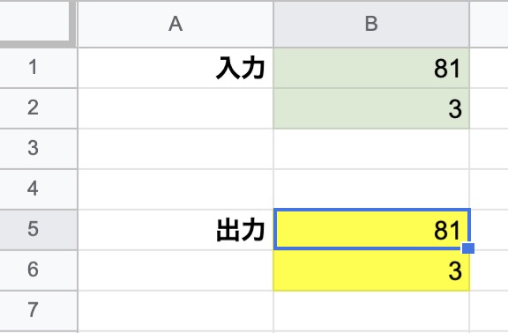Click empty cell A4
The height and width of the screenshot is (333, 508).
(176, 189)
